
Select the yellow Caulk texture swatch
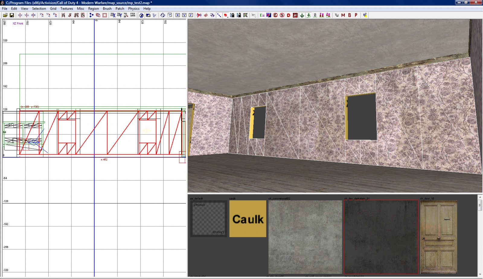point(248,219)
